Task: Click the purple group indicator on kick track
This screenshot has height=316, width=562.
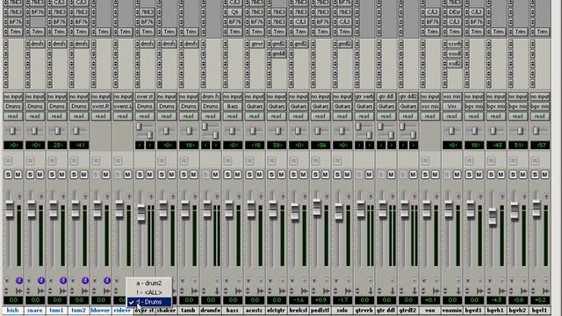Action: (x=19, y=281)
